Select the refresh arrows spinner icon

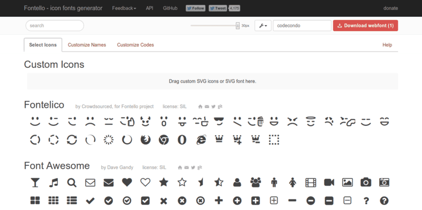72,140
